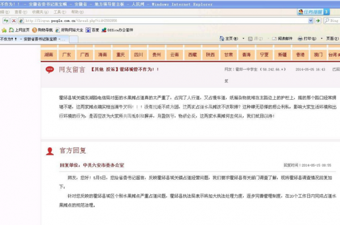Click the stop loading X icon
This screenshot has width=340, height=225.
click(x=14, y=20)
